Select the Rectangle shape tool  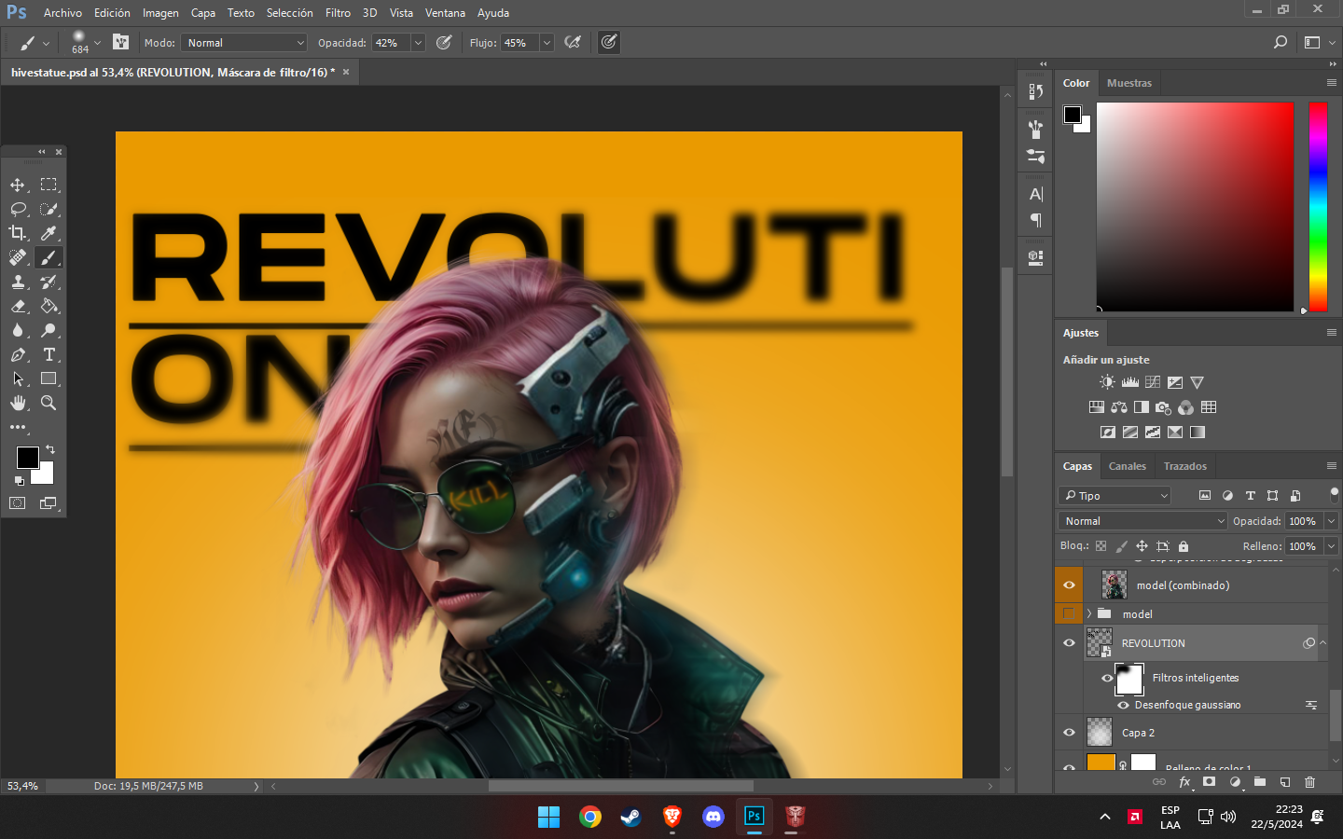pos(48,378)
